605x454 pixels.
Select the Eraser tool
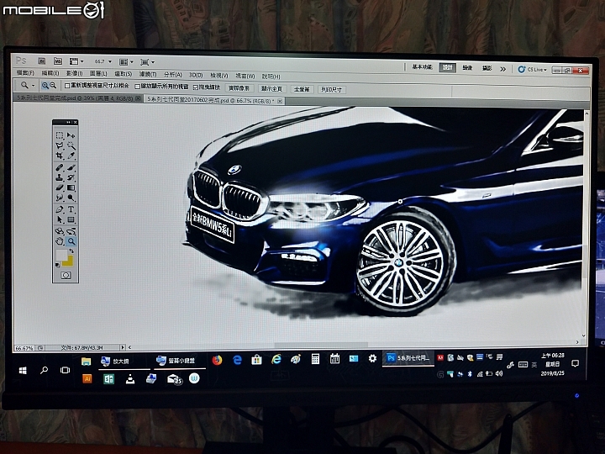(x=60, y=188)
